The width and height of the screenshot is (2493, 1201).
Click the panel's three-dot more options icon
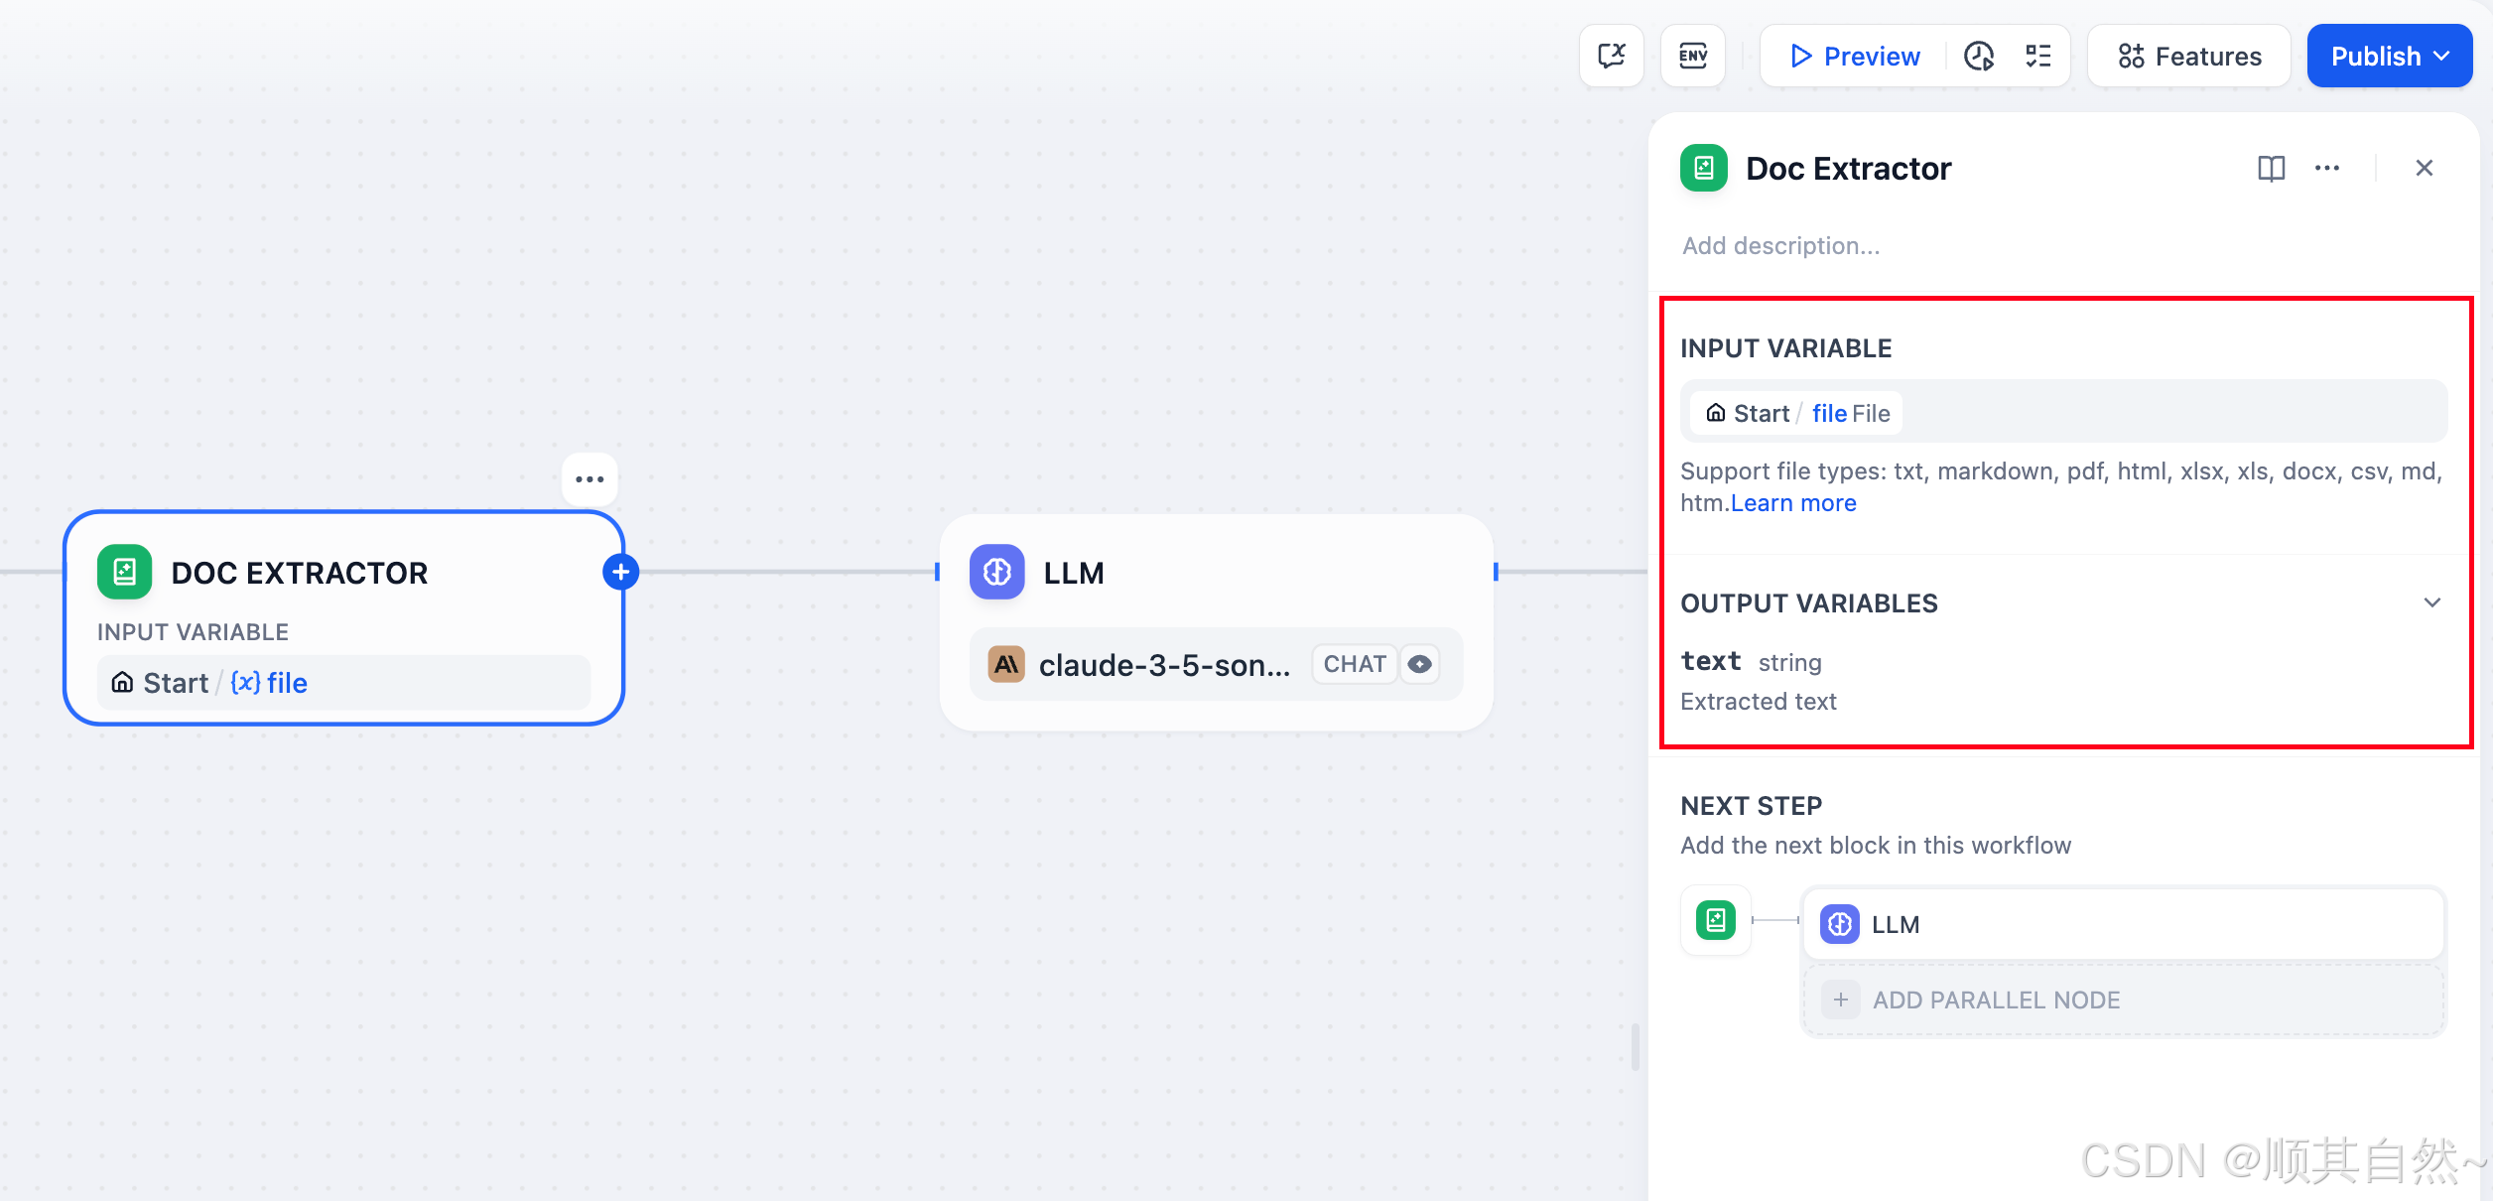(x=2327, y=169)
